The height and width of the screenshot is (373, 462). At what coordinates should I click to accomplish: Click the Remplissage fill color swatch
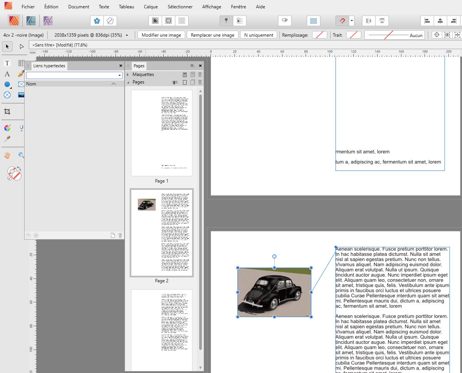319,35
